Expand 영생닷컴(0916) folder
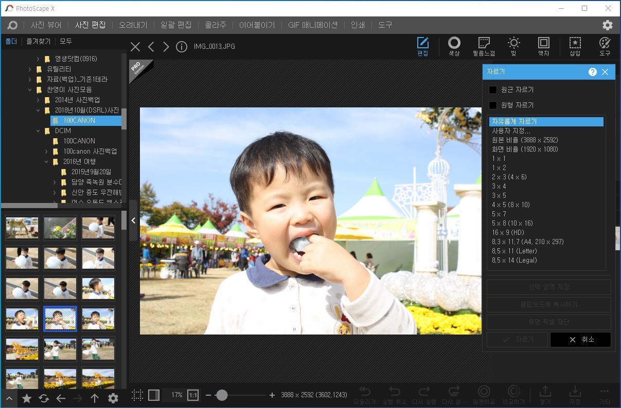This screenshot has width=621, height=408. tap(38, 59)
